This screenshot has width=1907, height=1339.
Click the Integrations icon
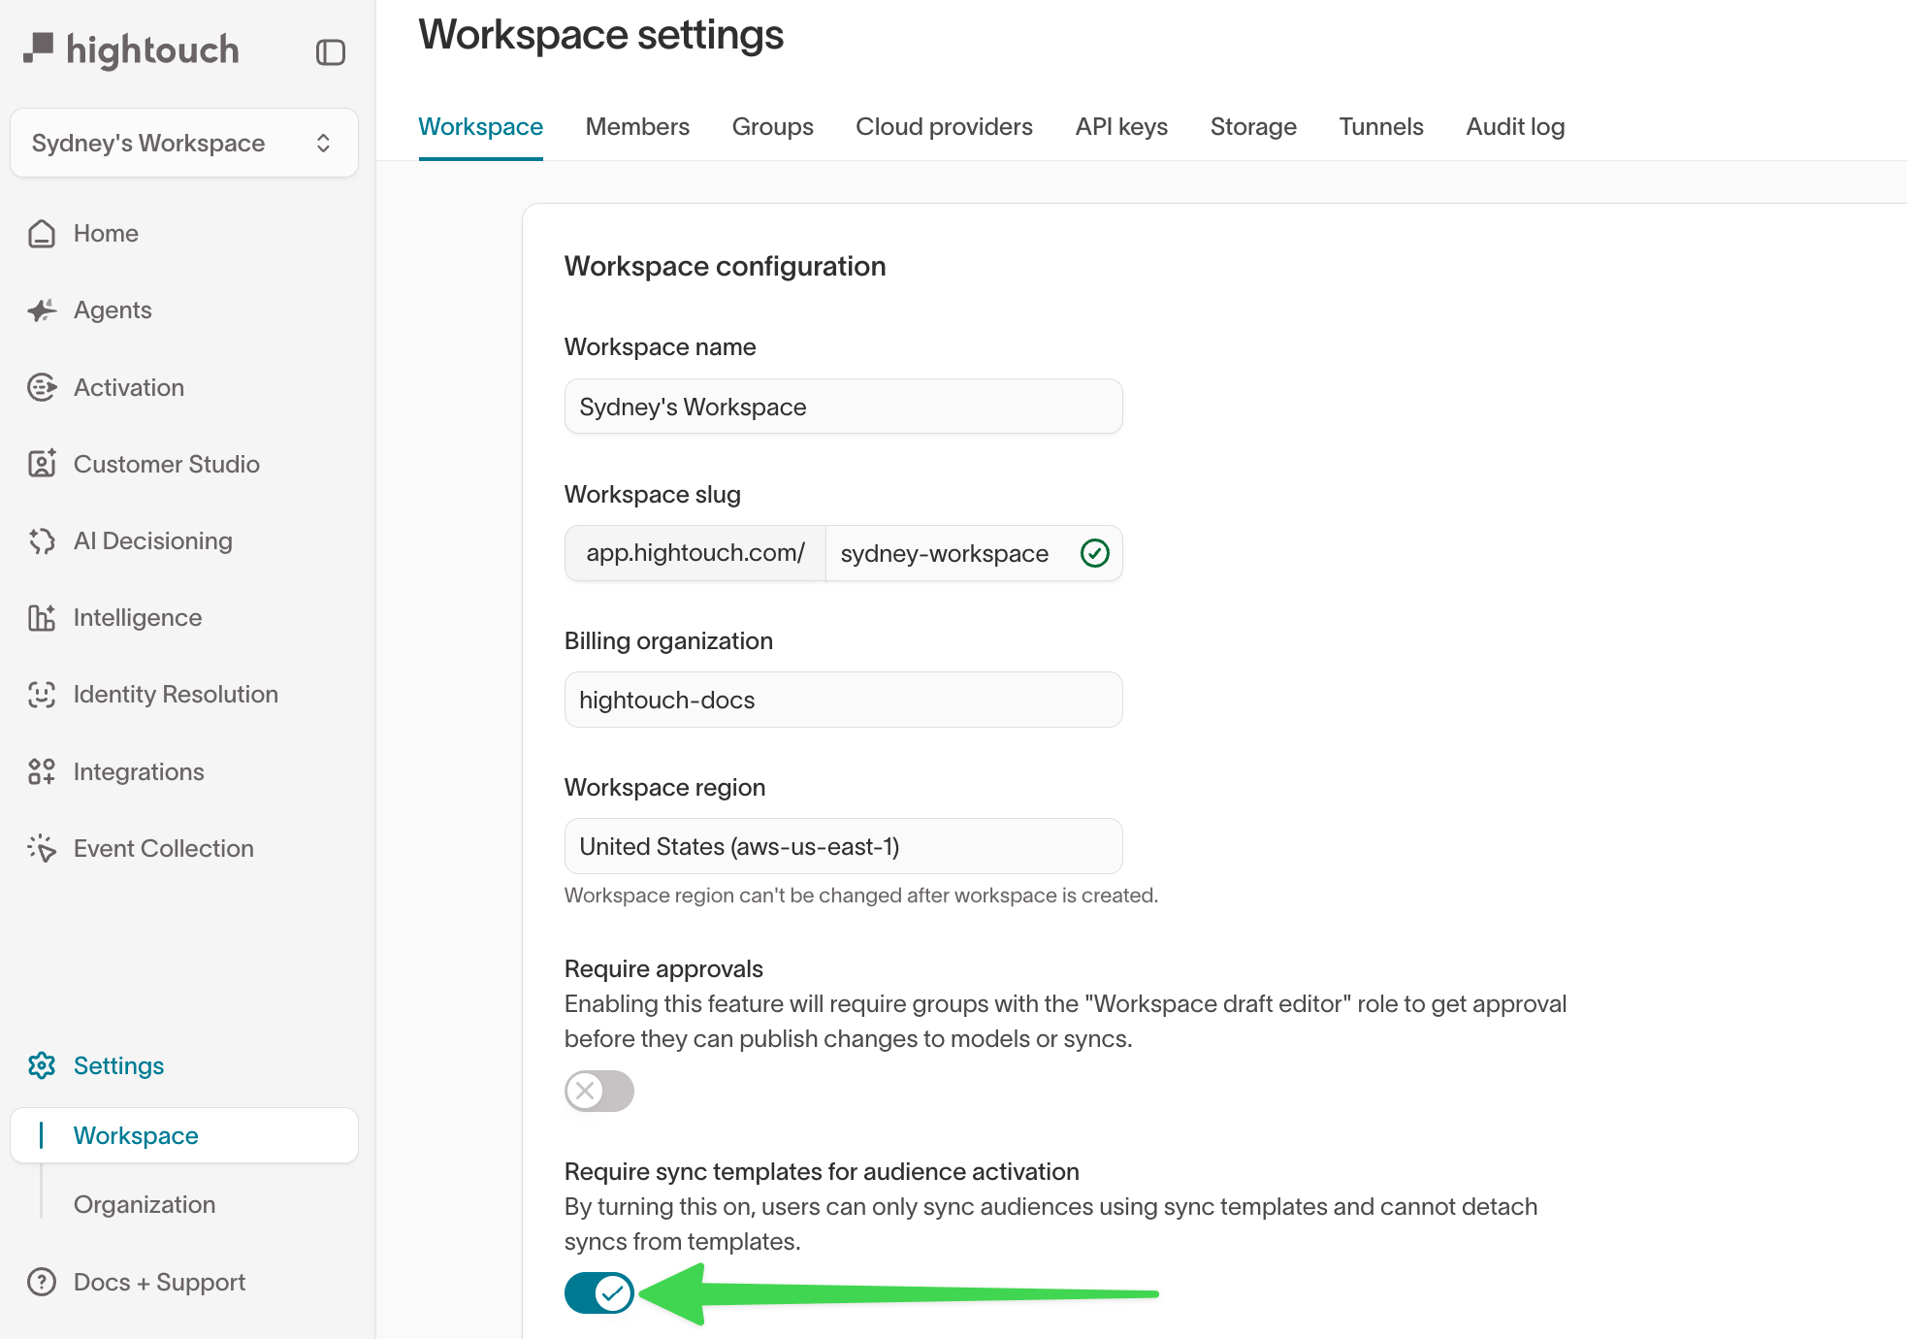(42, 771)
